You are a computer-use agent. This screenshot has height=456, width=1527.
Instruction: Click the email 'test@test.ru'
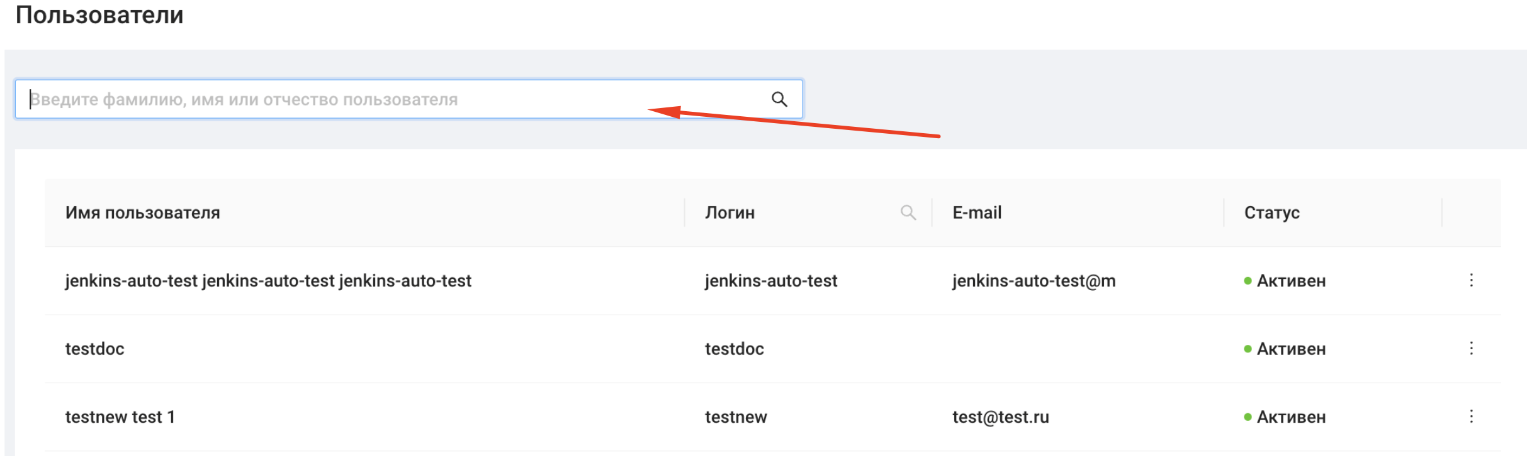click(1001, 416)
